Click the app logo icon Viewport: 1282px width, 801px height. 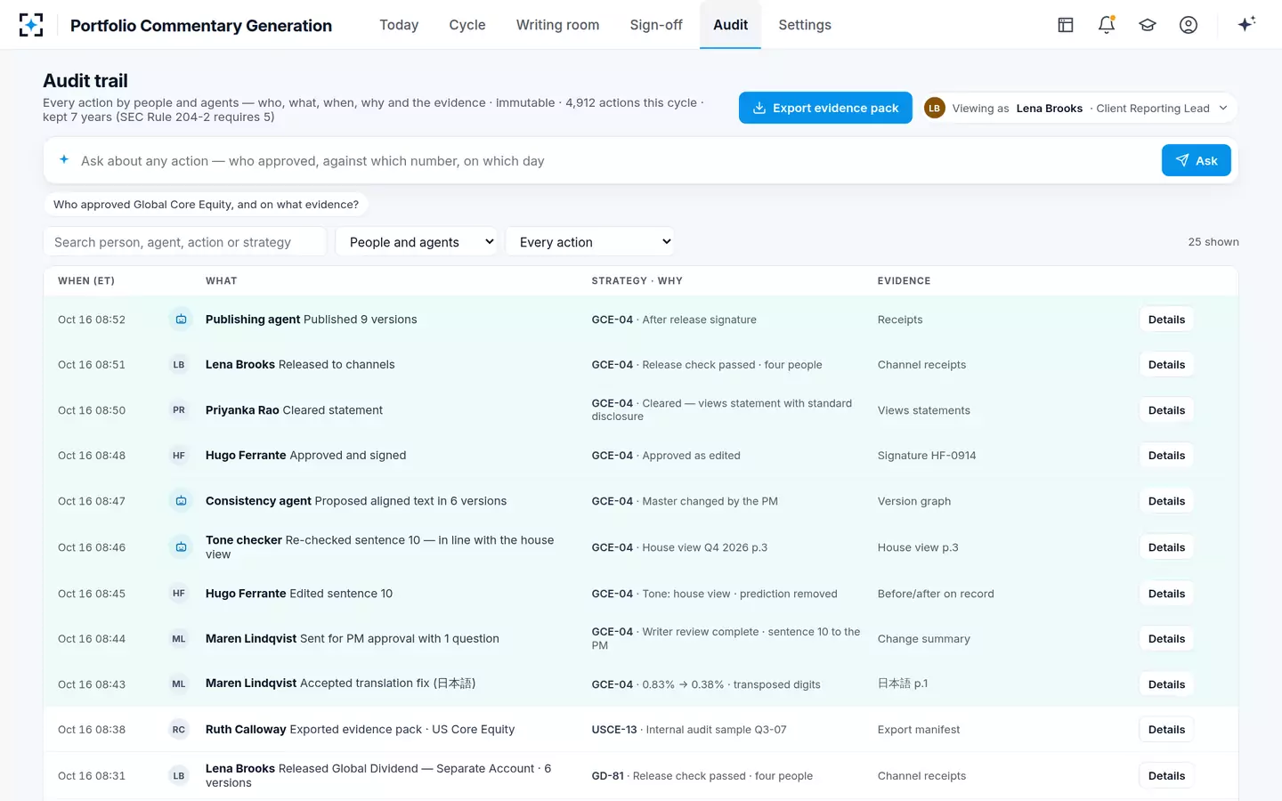pos(31,25)
